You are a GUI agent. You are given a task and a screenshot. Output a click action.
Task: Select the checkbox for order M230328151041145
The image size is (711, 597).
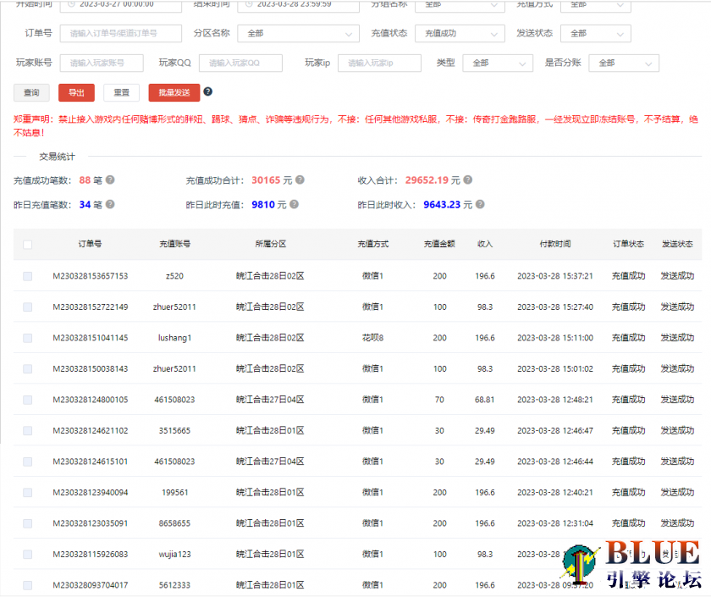[x=28, y=338]
